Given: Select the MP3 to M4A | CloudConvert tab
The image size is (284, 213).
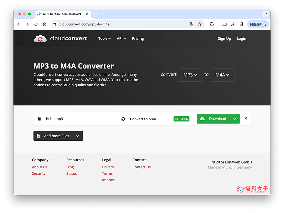Looking at the screenshot, I should [63, 14].
